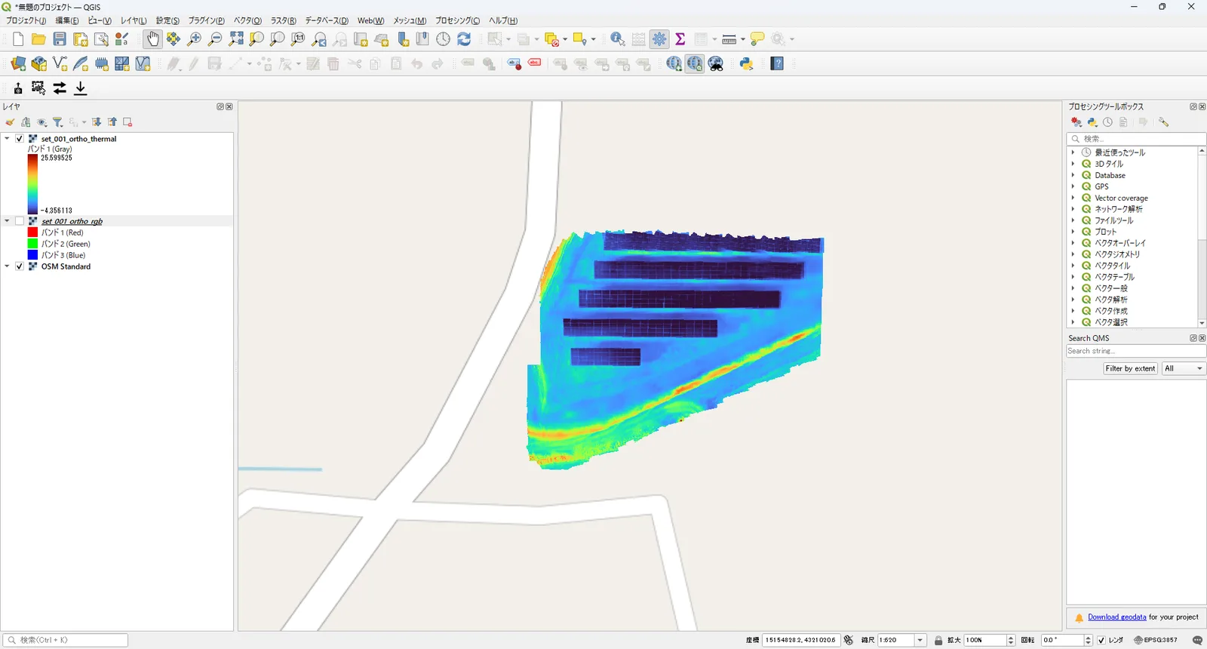Refresh the map canvas
The width and height of the screenshot is (1207, 649).
pyautogui.click(x=464, y=39)
